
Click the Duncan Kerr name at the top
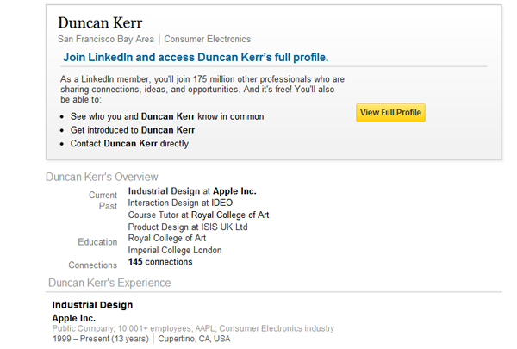point(100,22)
